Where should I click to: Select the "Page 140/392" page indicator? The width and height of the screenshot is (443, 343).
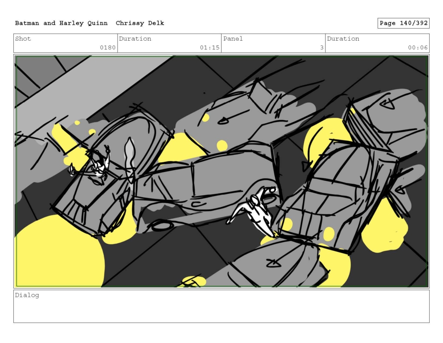click(x=404, y=23)
